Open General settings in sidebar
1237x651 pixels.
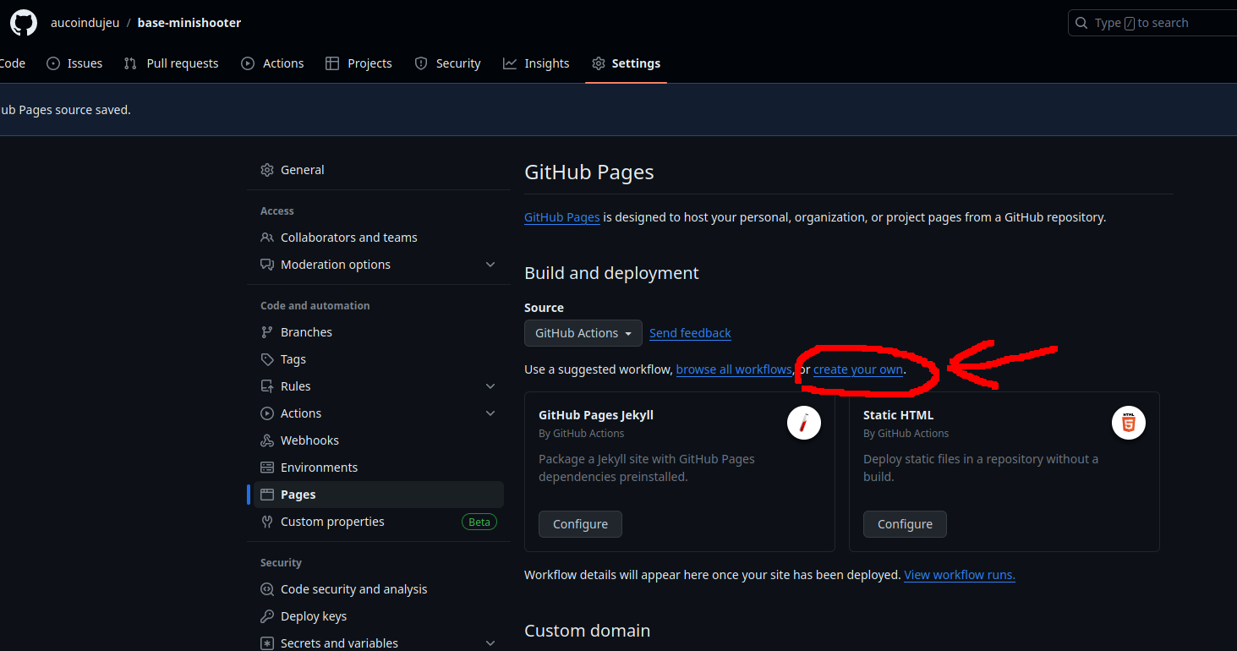(x=379, y=170)
